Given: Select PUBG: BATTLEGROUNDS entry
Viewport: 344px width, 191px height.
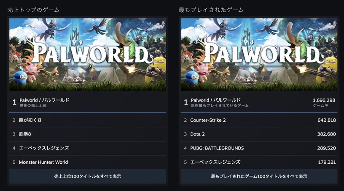Looking at the screenshot, I should click(x=259, y=148).
